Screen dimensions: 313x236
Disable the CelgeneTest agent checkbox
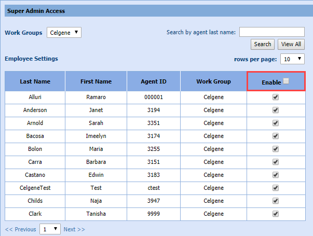tap(276, 188)
